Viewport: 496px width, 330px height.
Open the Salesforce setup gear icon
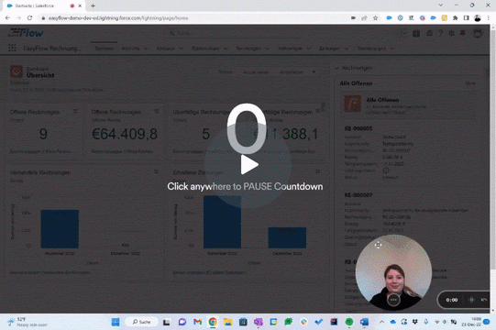click(451, 33)
